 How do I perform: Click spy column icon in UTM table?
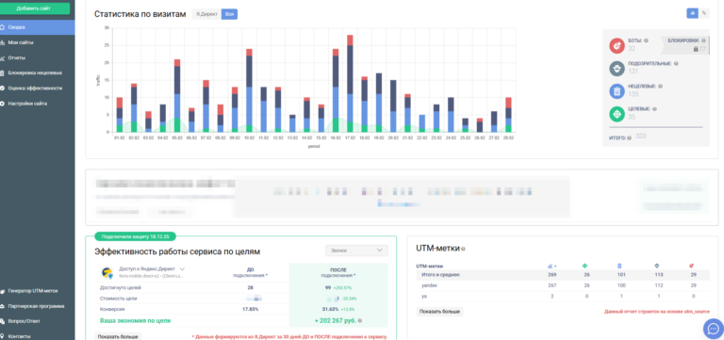[656, 267]
